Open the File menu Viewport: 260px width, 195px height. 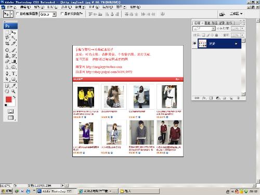(11, 7)
